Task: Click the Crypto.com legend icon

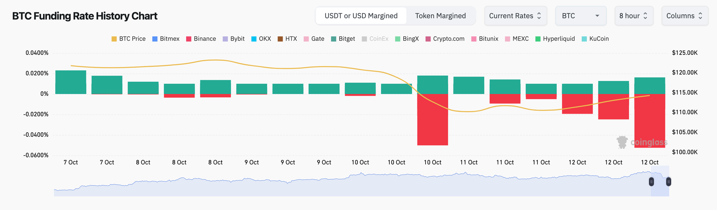Action: click(x=428, y=39)
